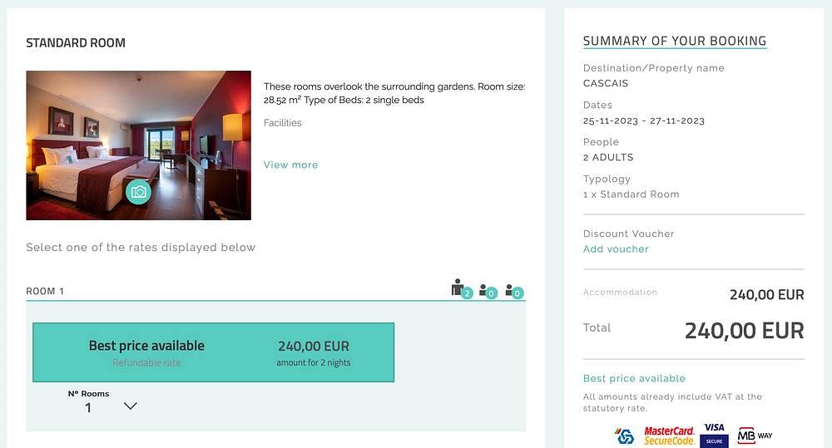Click the Refundable rate label

[146, 362]
